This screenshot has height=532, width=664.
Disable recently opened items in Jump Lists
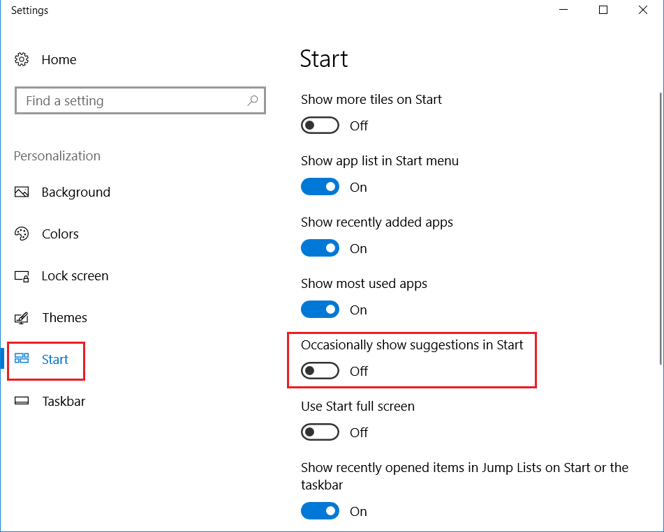click(320, 511)
